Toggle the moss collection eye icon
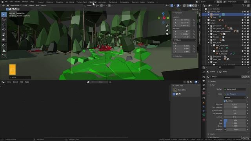Viewport: 251px width, 141px height. (x=245, y=34)
